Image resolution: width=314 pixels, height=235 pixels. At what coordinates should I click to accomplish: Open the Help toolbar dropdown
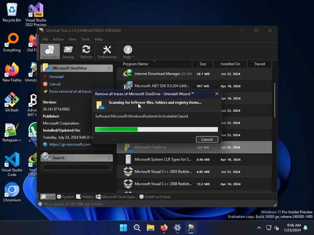128,52
